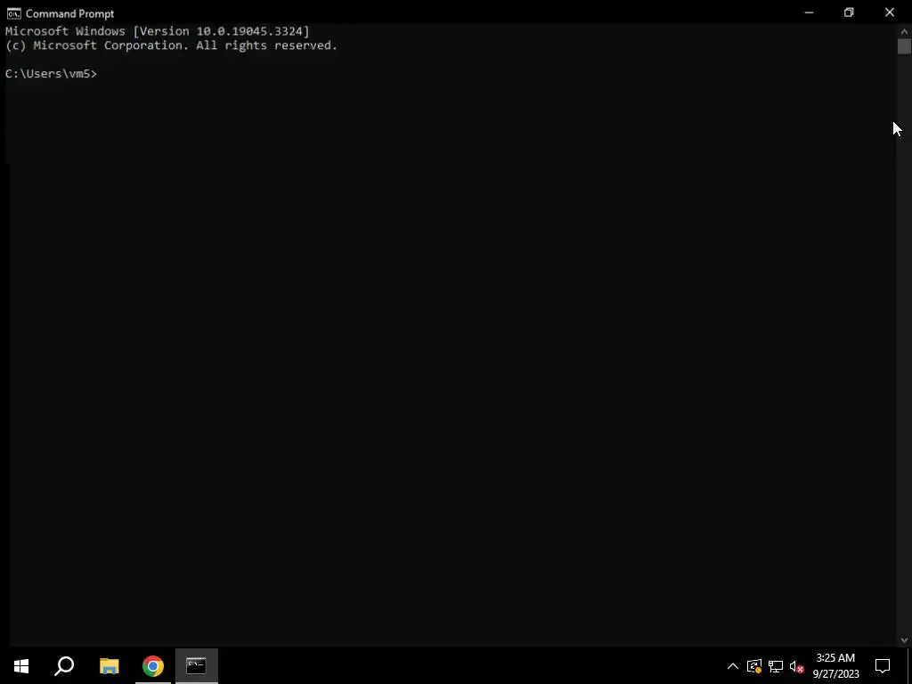The width and height of the screenshot is (912, 684).
Task: Click the vertical scrollbar thumb
Action: (904, 46)
